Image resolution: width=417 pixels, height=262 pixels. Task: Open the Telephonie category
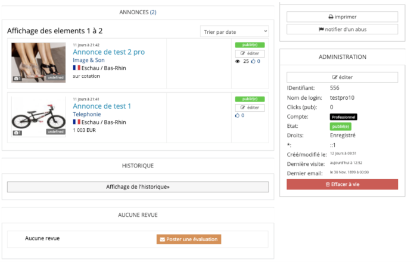tap(87, 114)
